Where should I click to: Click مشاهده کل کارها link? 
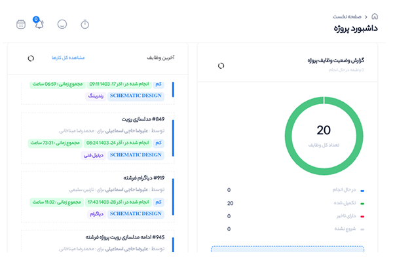(68, 58)
